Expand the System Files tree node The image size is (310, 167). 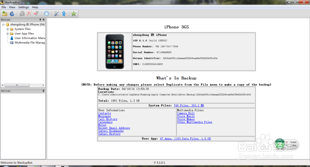pos(7,29)
